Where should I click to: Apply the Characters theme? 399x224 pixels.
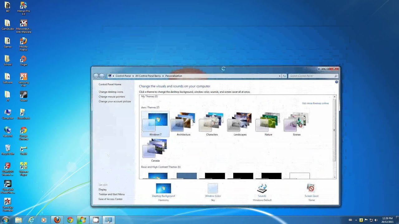212,124
